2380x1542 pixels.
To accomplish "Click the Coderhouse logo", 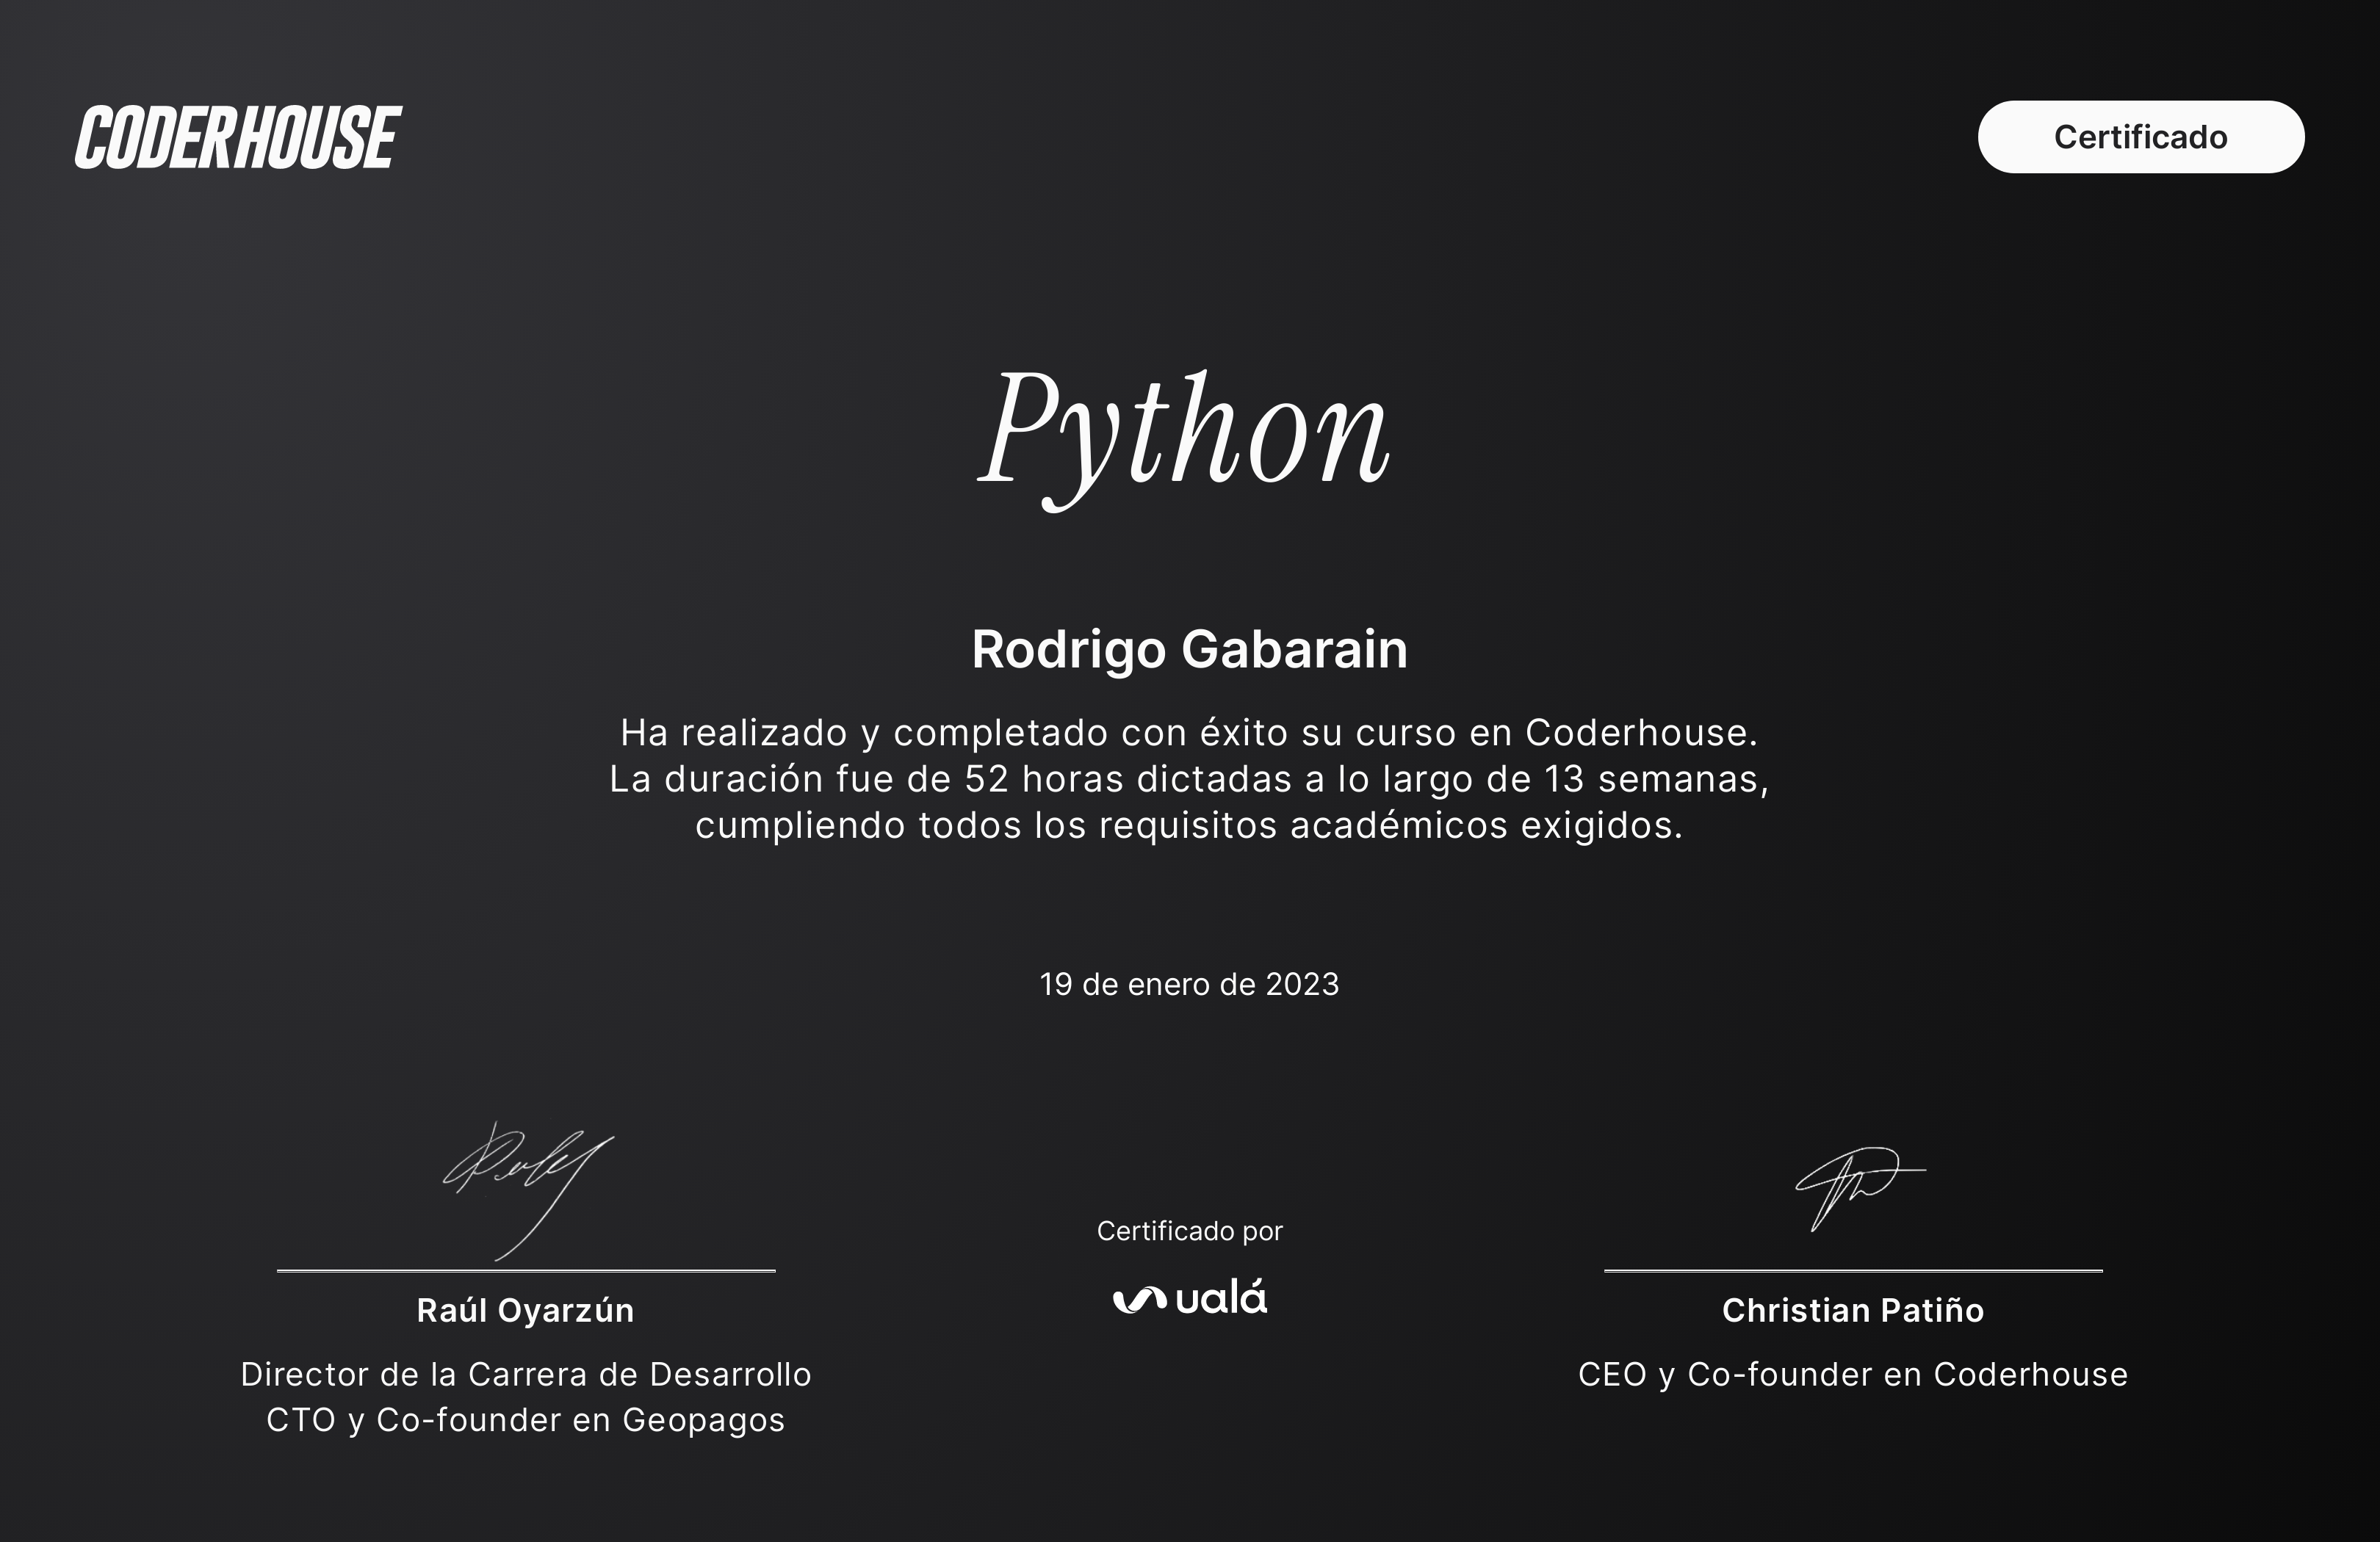I will [x=238, y=138].
